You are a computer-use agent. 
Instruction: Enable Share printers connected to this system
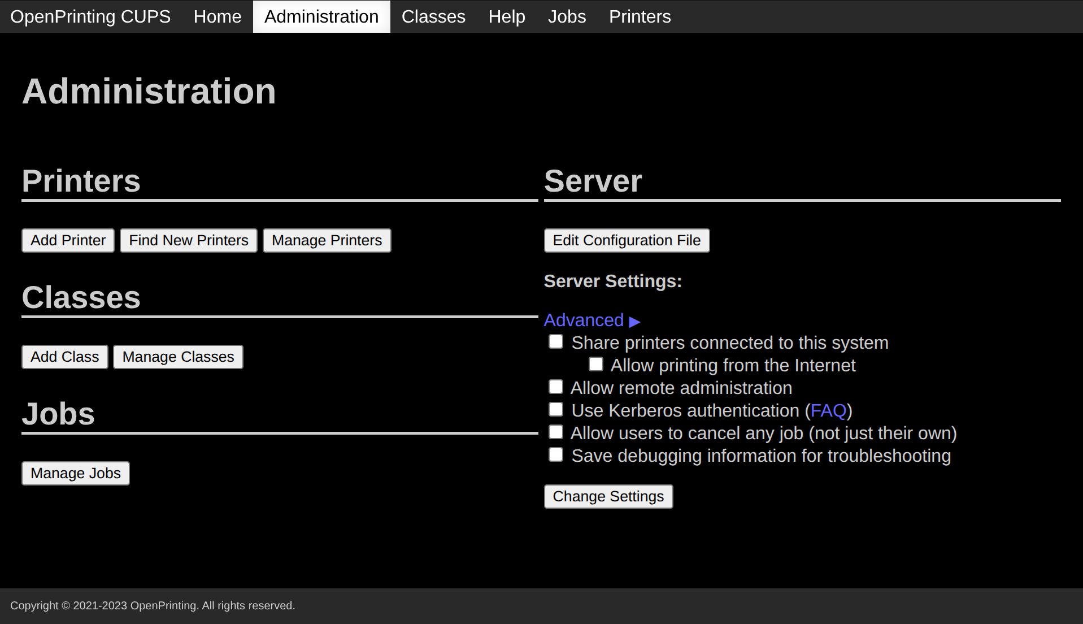556,341
